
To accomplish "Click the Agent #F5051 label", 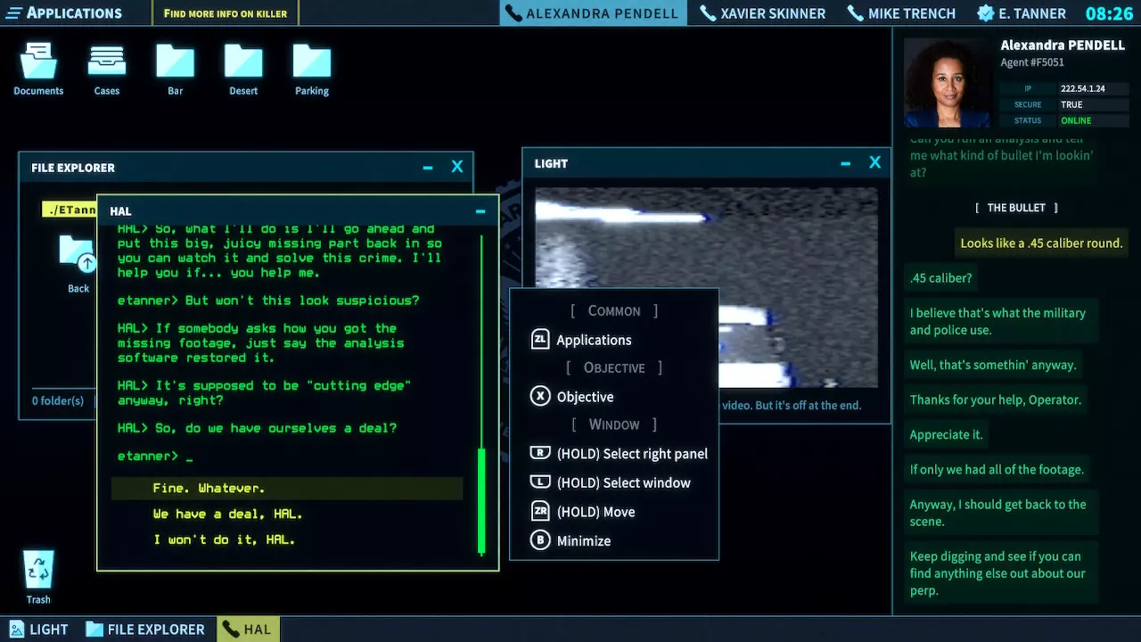I will (1032, 62).
